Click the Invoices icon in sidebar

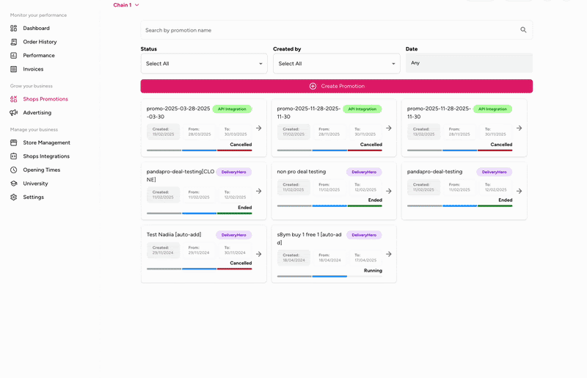point(14,69)
